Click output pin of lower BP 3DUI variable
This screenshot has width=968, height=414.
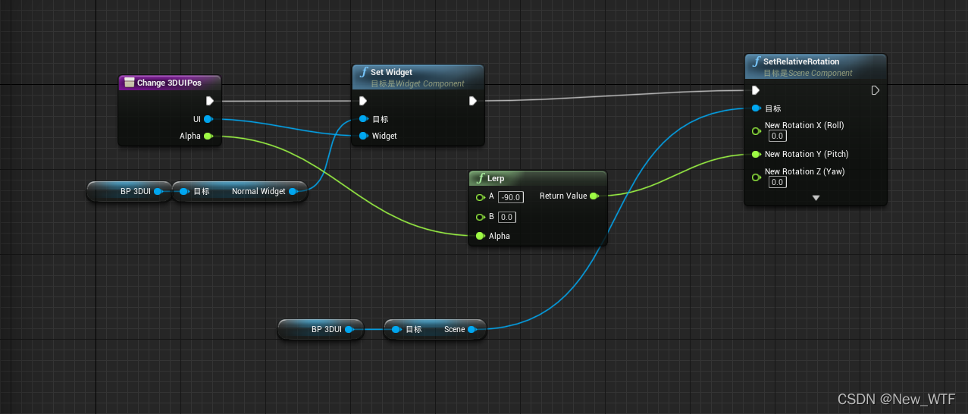coord(349,329)
